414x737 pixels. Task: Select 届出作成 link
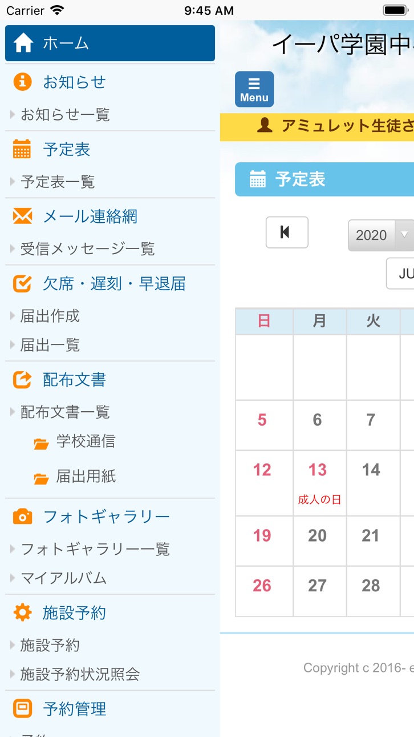coord(50,316)
